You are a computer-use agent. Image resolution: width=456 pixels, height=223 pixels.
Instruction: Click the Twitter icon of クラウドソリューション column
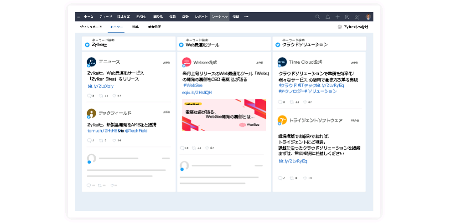278,45
